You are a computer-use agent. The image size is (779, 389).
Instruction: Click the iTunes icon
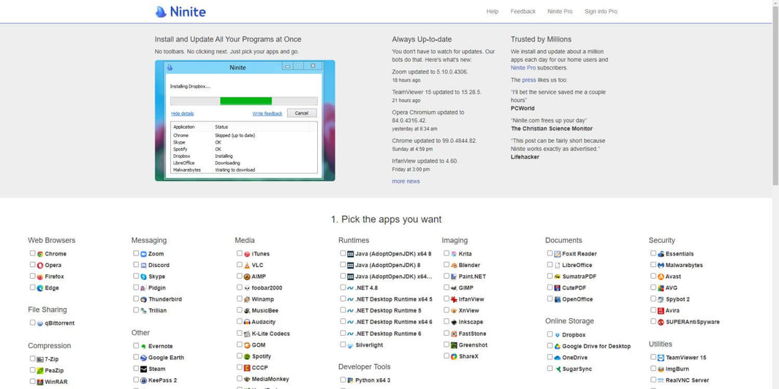tap(247, 254)
